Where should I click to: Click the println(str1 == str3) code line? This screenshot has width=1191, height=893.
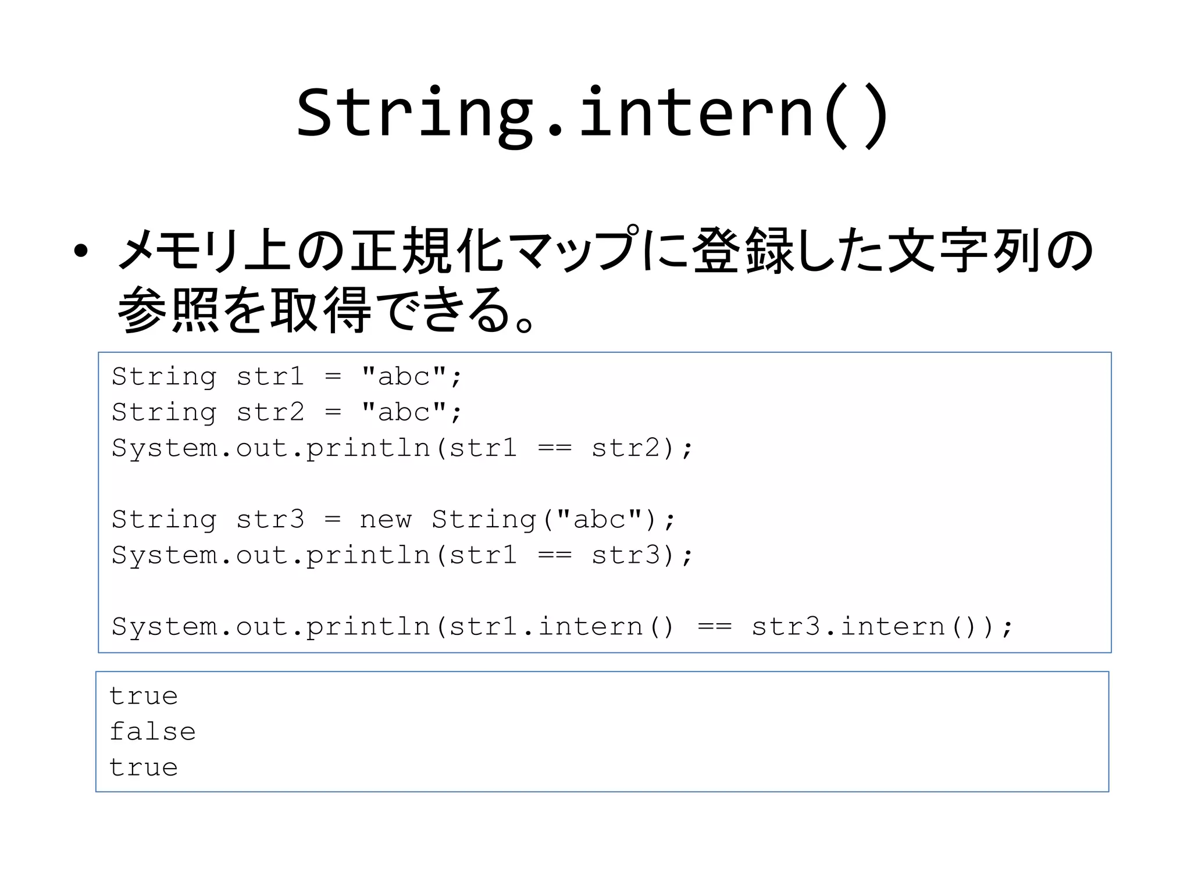tap(402, 555)
